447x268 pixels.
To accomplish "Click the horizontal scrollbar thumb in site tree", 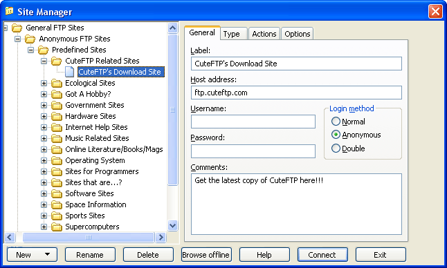I will point(89,237).
